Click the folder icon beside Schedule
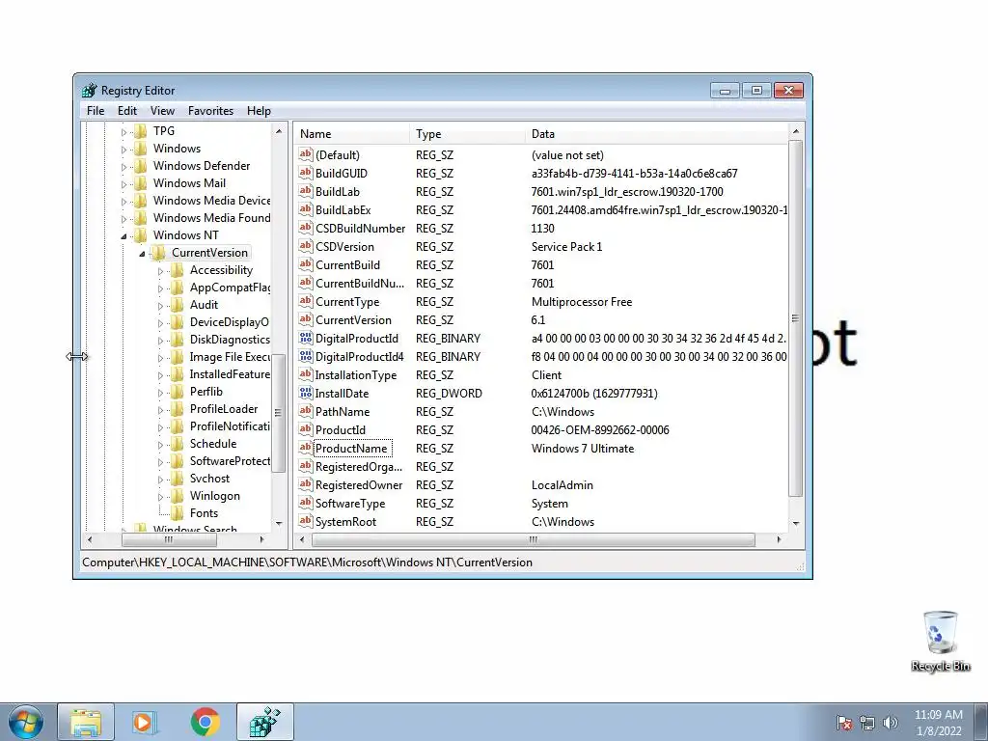The image size is (988, 741). (178, 444)
